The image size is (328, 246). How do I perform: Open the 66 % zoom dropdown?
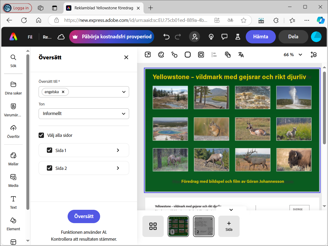[x=293, y=55]
